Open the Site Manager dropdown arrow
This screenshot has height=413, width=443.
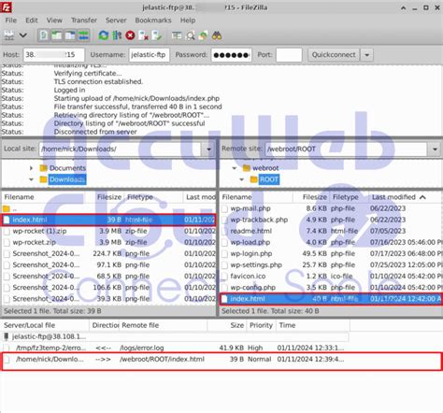pyautogui.click(x=23, y=36)
